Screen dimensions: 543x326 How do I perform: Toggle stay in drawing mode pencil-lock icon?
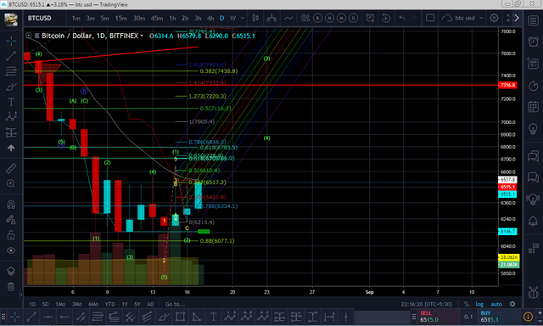tap(11, 220)
